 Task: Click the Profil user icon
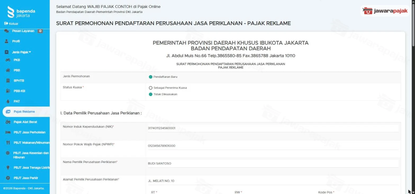7,41
